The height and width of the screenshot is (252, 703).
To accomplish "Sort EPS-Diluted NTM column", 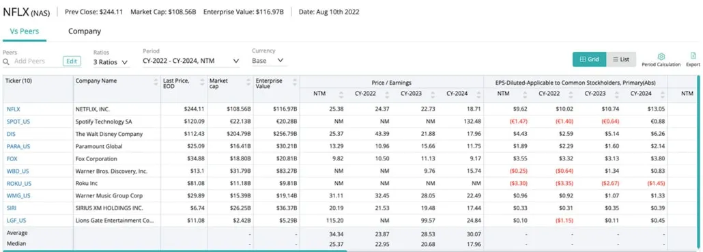I will [x=525, y=94].
